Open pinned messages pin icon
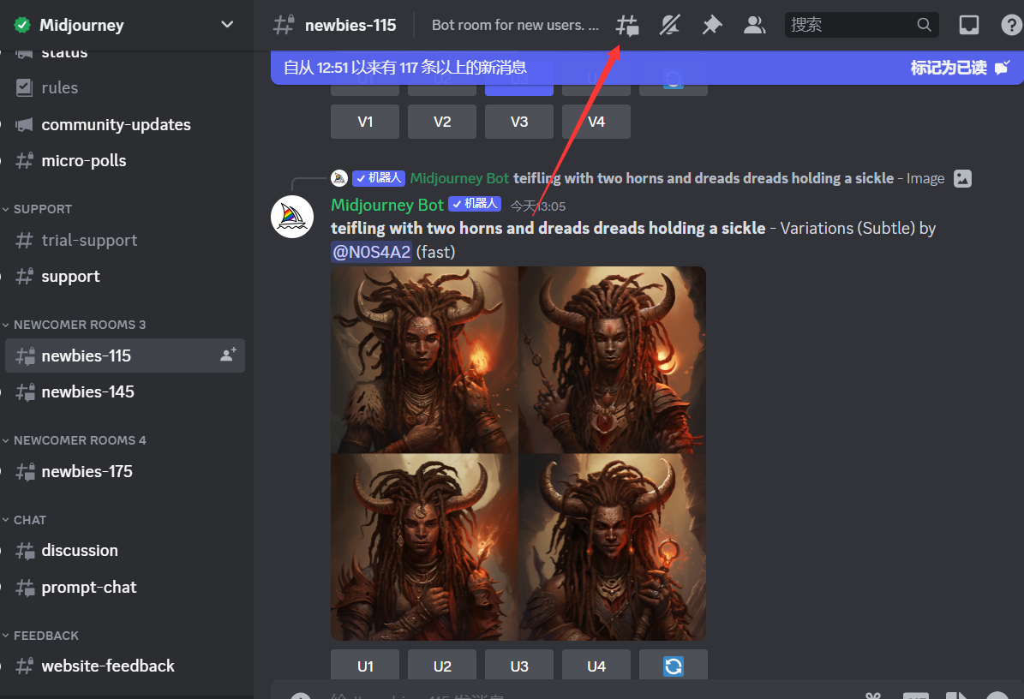 (x=711, y=26)
